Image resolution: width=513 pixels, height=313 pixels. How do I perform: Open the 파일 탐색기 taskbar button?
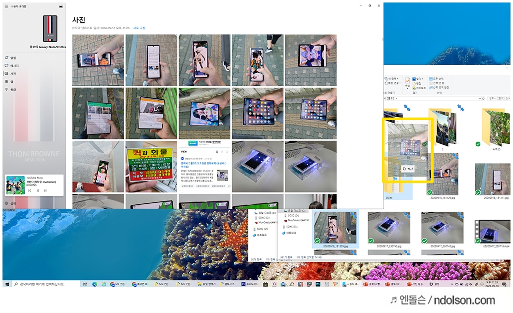click(x=207, y=284)
